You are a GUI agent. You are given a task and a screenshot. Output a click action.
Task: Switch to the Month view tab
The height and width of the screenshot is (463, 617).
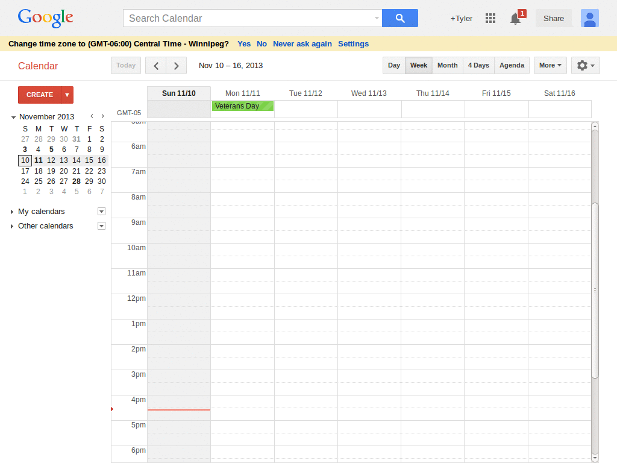pyautogui.click(x=447, y=65)
